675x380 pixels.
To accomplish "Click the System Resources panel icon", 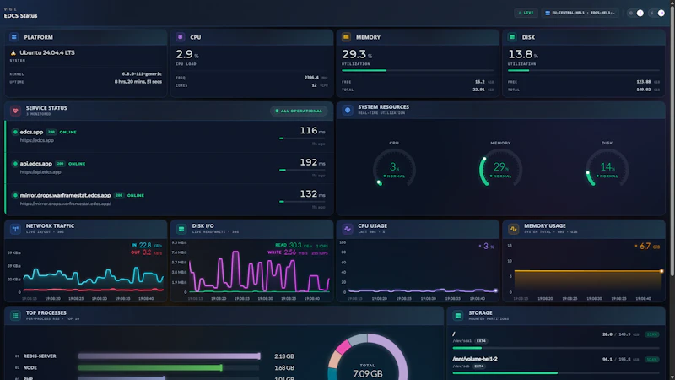I will (348, 110).
